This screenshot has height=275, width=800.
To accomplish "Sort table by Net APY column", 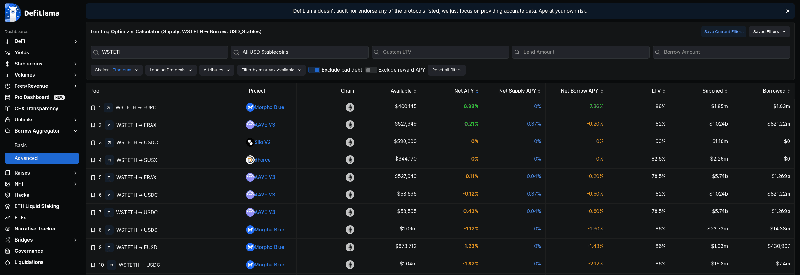I will [466, 91].
